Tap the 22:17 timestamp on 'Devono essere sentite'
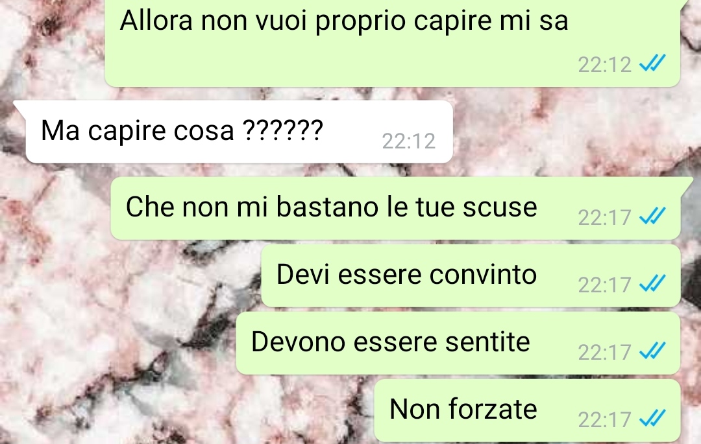701x444 pixels. [604, 353]
